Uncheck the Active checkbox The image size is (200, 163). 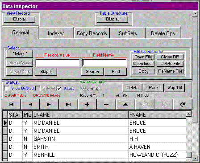pos(59,88)
